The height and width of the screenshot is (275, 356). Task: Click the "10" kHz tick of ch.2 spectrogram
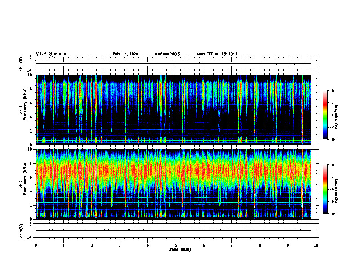(31, 149)
